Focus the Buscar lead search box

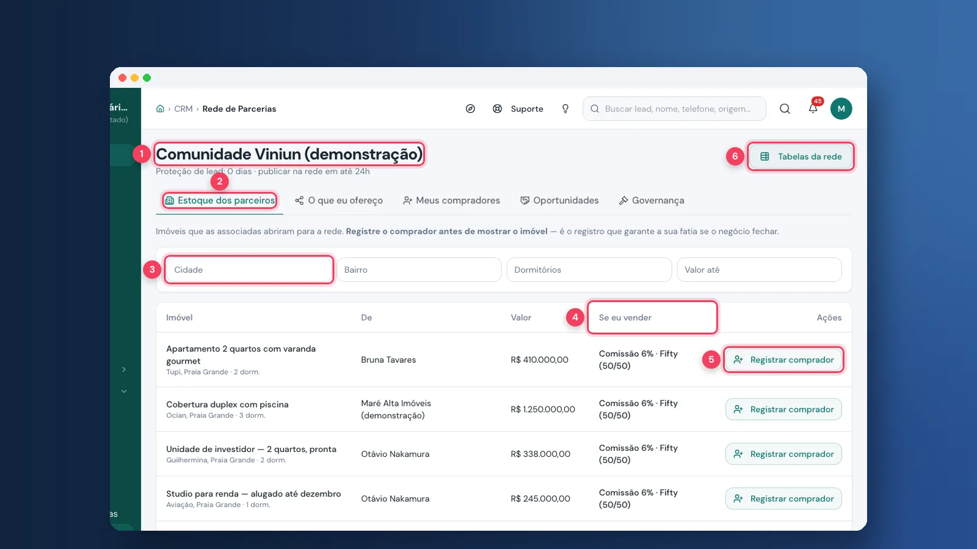point(674,109)
